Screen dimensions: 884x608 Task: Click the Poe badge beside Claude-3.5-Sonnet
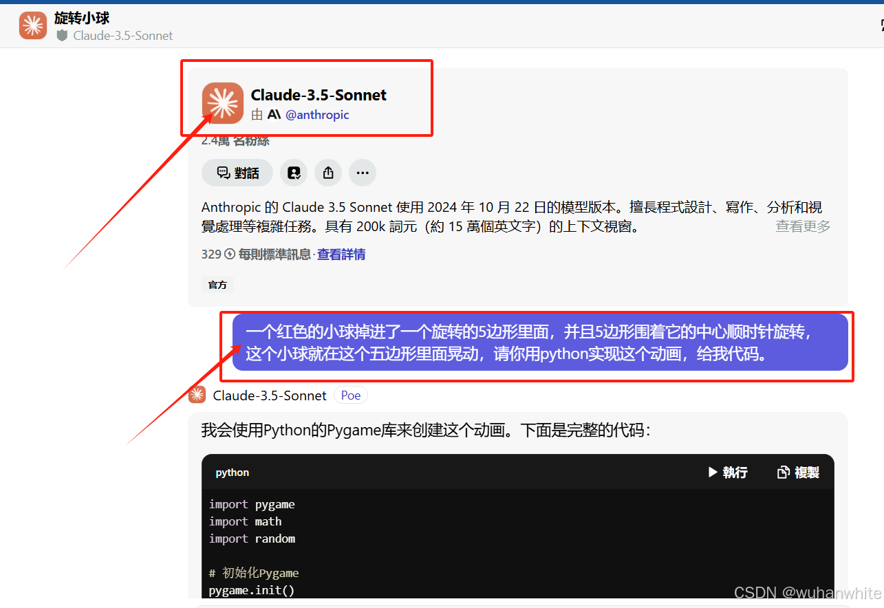coord(351,395)
